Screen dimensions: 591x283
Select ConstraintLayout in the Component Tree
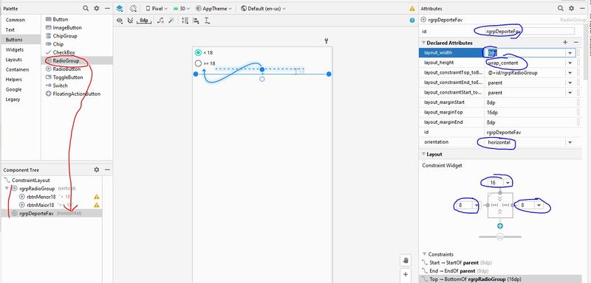tap(30, 180)
